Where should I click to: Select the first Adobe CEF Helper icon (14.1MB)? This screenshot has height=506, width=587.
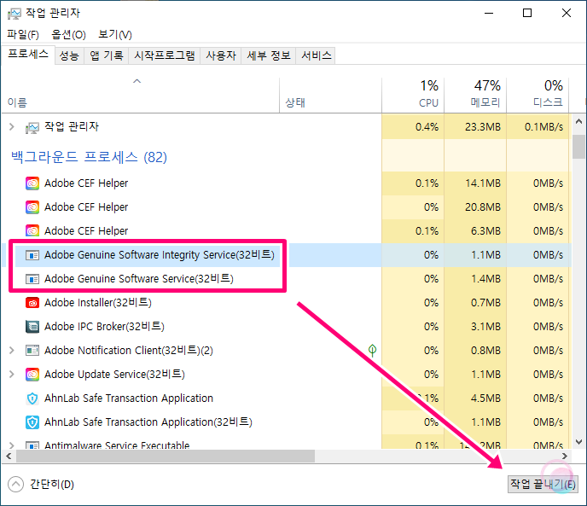point(32,183)
